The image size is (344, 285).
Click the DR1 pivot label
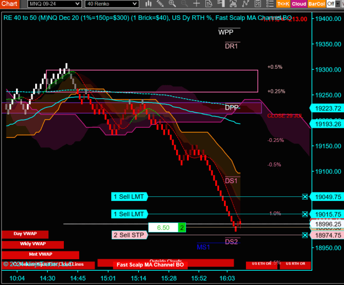(x=232, y=46)
